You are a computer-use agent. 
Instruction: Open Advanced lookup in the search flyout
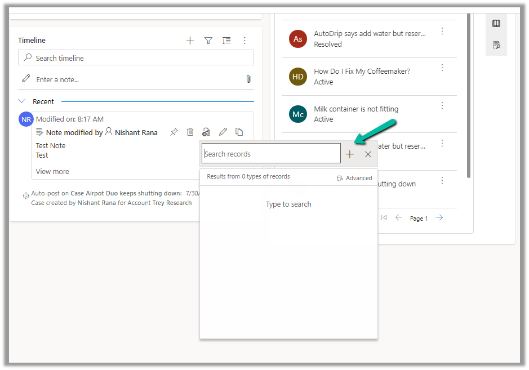(x=354, y=178)
